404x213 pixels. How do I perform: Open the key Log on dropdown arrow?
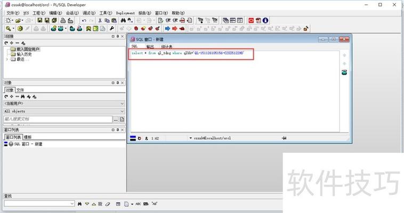click(13, 28)
